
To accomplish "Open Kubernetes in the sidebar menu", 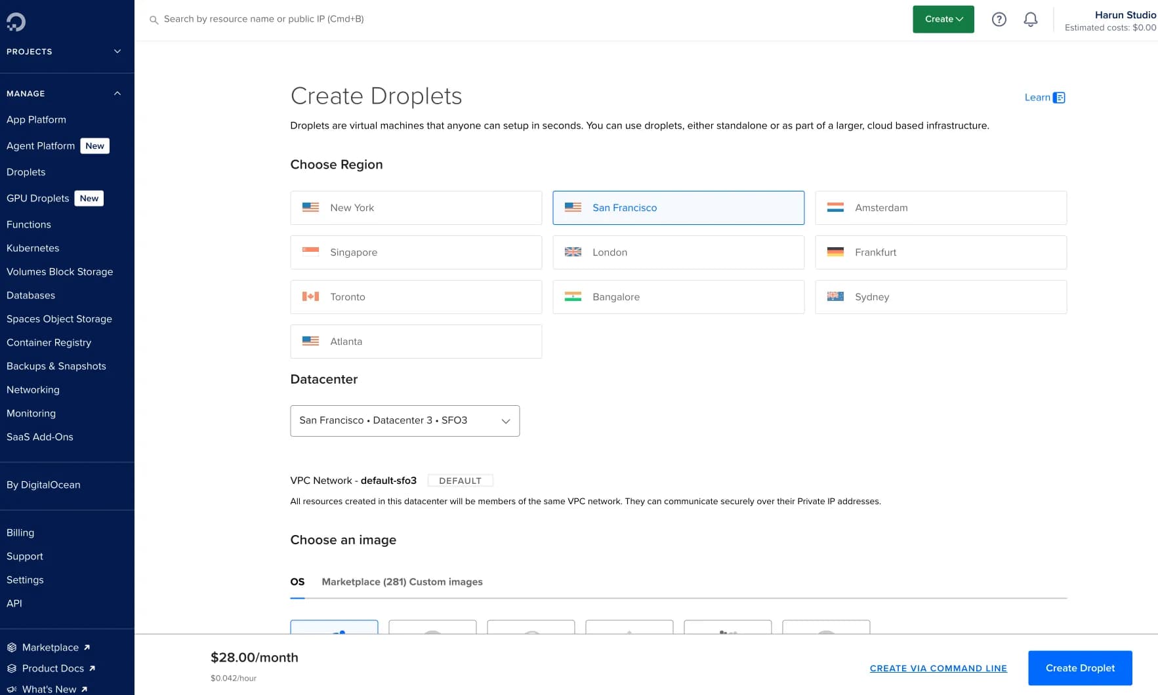I will click(x=33, y=248).
